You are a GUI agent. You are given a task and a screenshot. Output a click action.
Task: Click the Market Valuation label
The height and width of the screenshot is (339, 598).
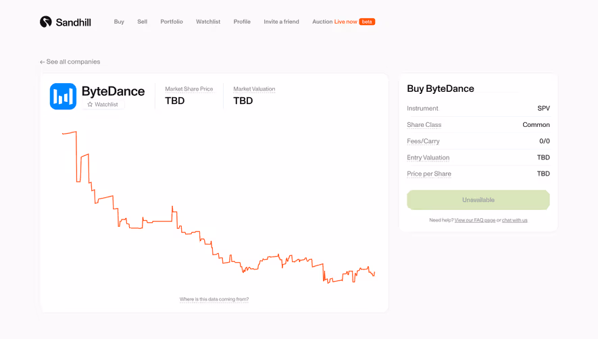(254, 89)
